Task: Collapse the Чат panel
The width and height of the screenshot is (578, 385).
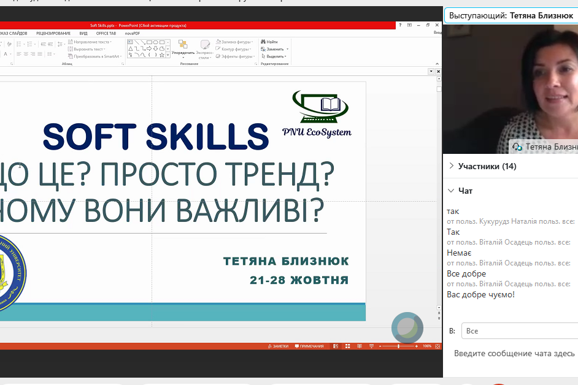Action: pyautogui.click(x=452, y=191)
